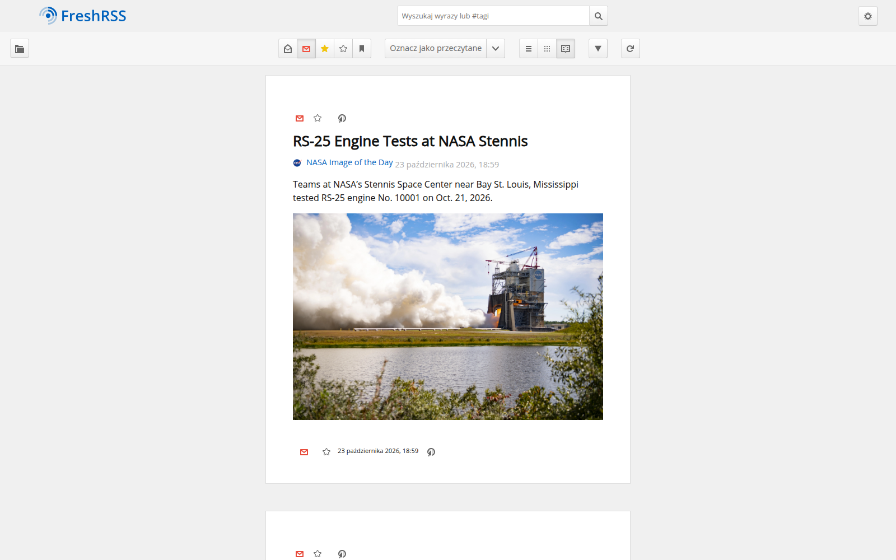Open 'NASA Image of the Day' feed link
The width and height of the screenshot is (896, 560).
click(x=349, y=162)
